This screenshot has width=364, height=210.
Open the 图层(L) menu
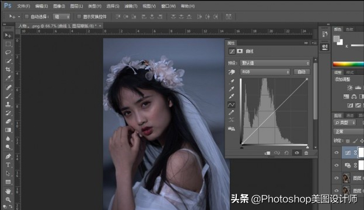point(76,6)
